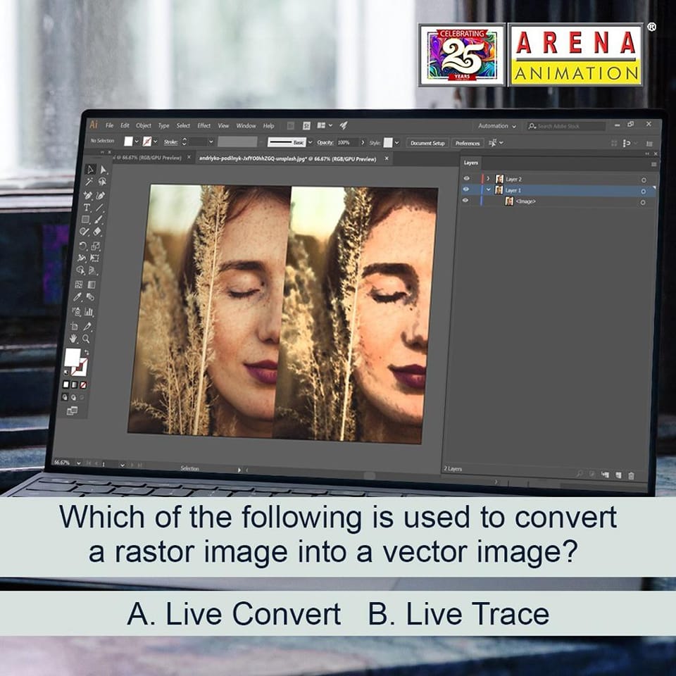Click the target circle for Layer 2
This screenshot has height=676, width=676.
(644, 180)
